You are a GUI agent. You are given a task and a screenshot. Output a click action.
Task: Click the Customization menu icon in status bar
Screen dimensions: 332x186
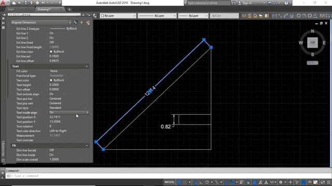click(x=329, y=182)
